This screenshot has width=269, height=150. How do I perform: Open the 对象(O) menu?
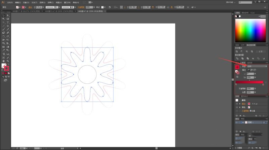coord(26,3)
